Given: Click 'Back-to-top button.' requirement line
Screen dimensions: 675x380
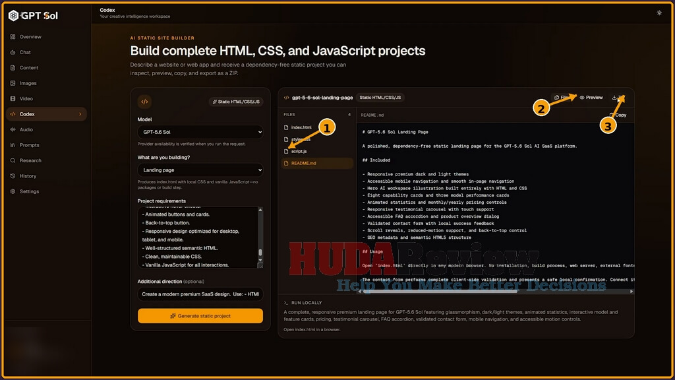Looking at the screenshot, I should tap(165, 223).
